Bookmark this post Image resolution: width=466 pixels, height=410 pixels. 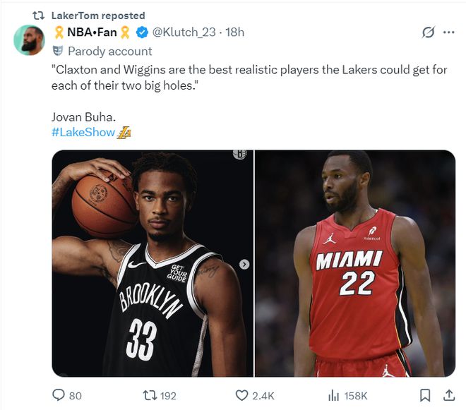point(425,395)
